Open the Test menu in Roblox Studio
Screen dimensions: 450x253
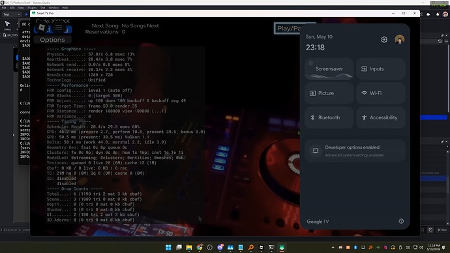pyautogui.click(x=42, y=8)
